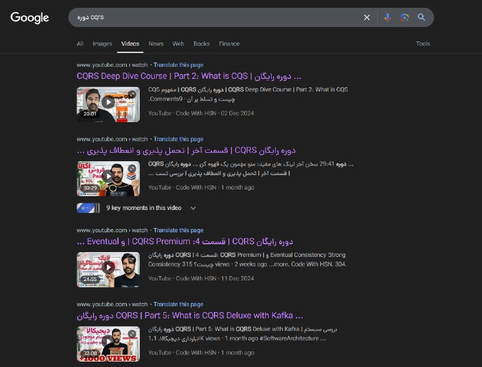
Task: Click the snippet under the Kafka Deluxe result
Action: coord(243,333)
